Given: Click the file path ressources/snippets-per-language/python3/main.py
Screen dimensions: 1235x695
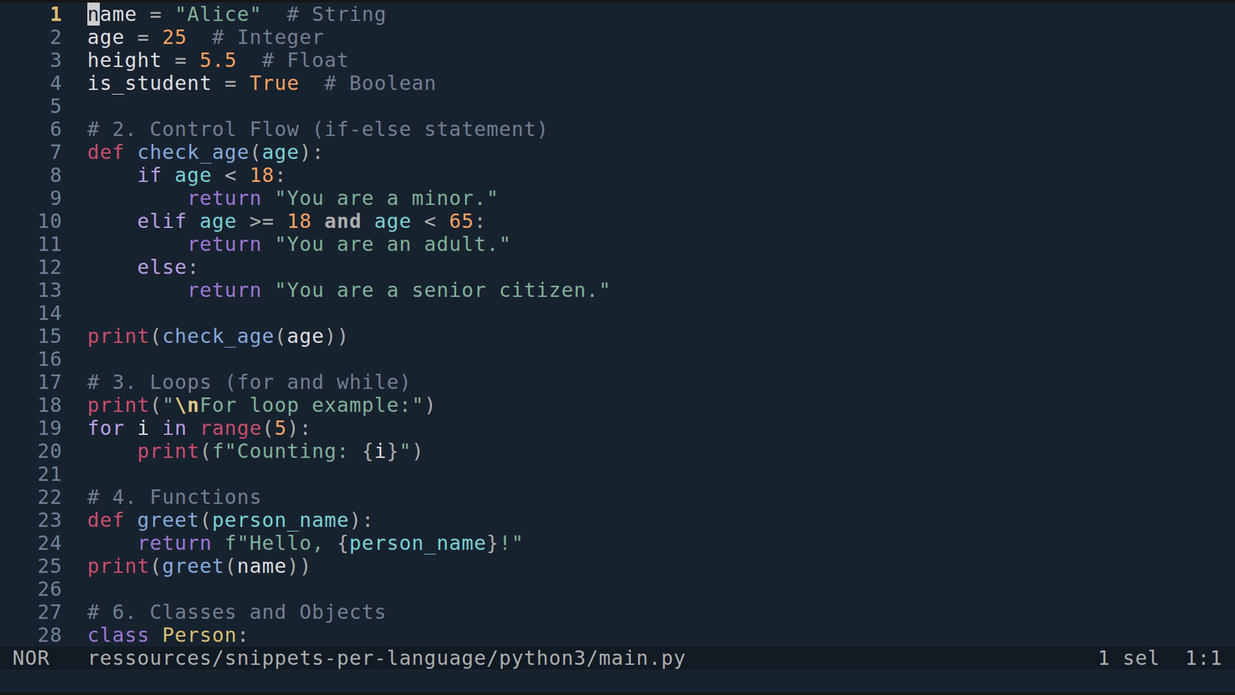Looking at the screenshot, I should click(x=386, y=658).
